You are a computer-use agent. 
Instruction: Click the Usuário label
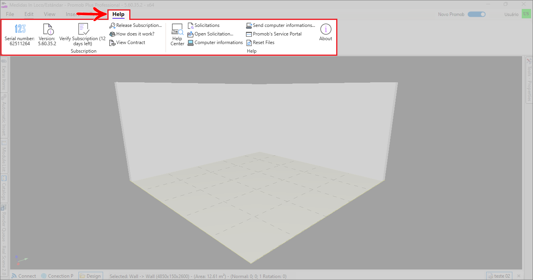(512, 14)
